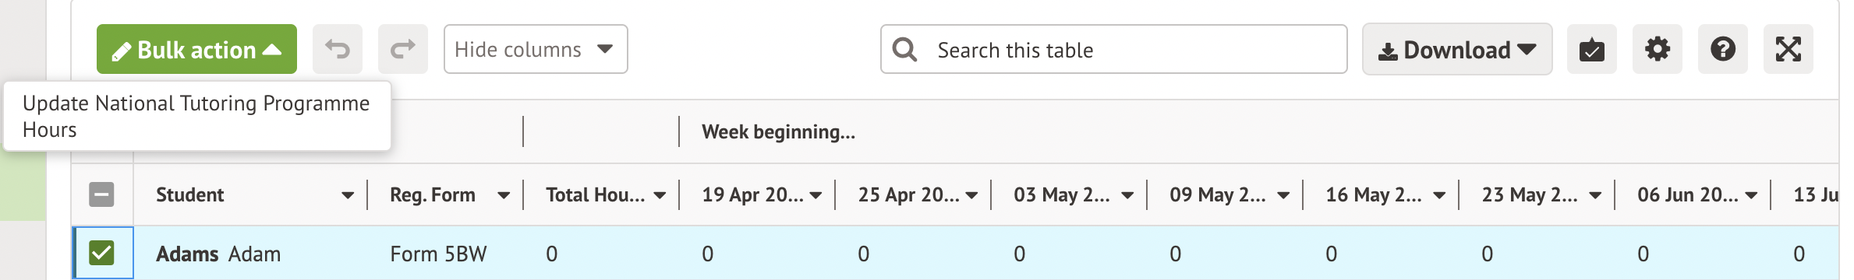Toggle fullscreen with the expand arrows icon
Screen dimensions: 1854x280
point(1789,49)
